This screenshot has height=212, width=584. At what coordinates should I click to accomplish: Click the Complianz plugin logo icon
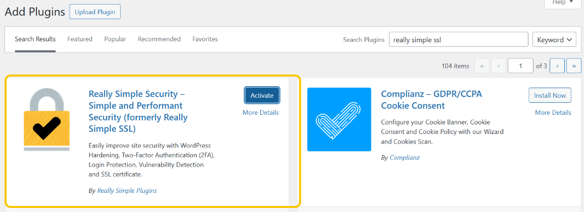click(339, 119)
